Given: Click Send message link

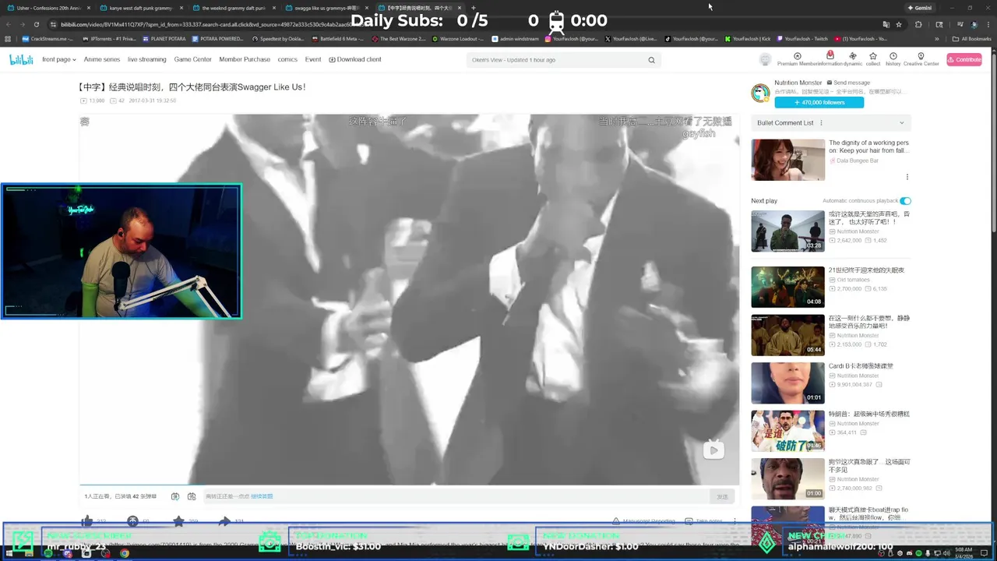Looking at the screenshot, I should pos(848,83).
